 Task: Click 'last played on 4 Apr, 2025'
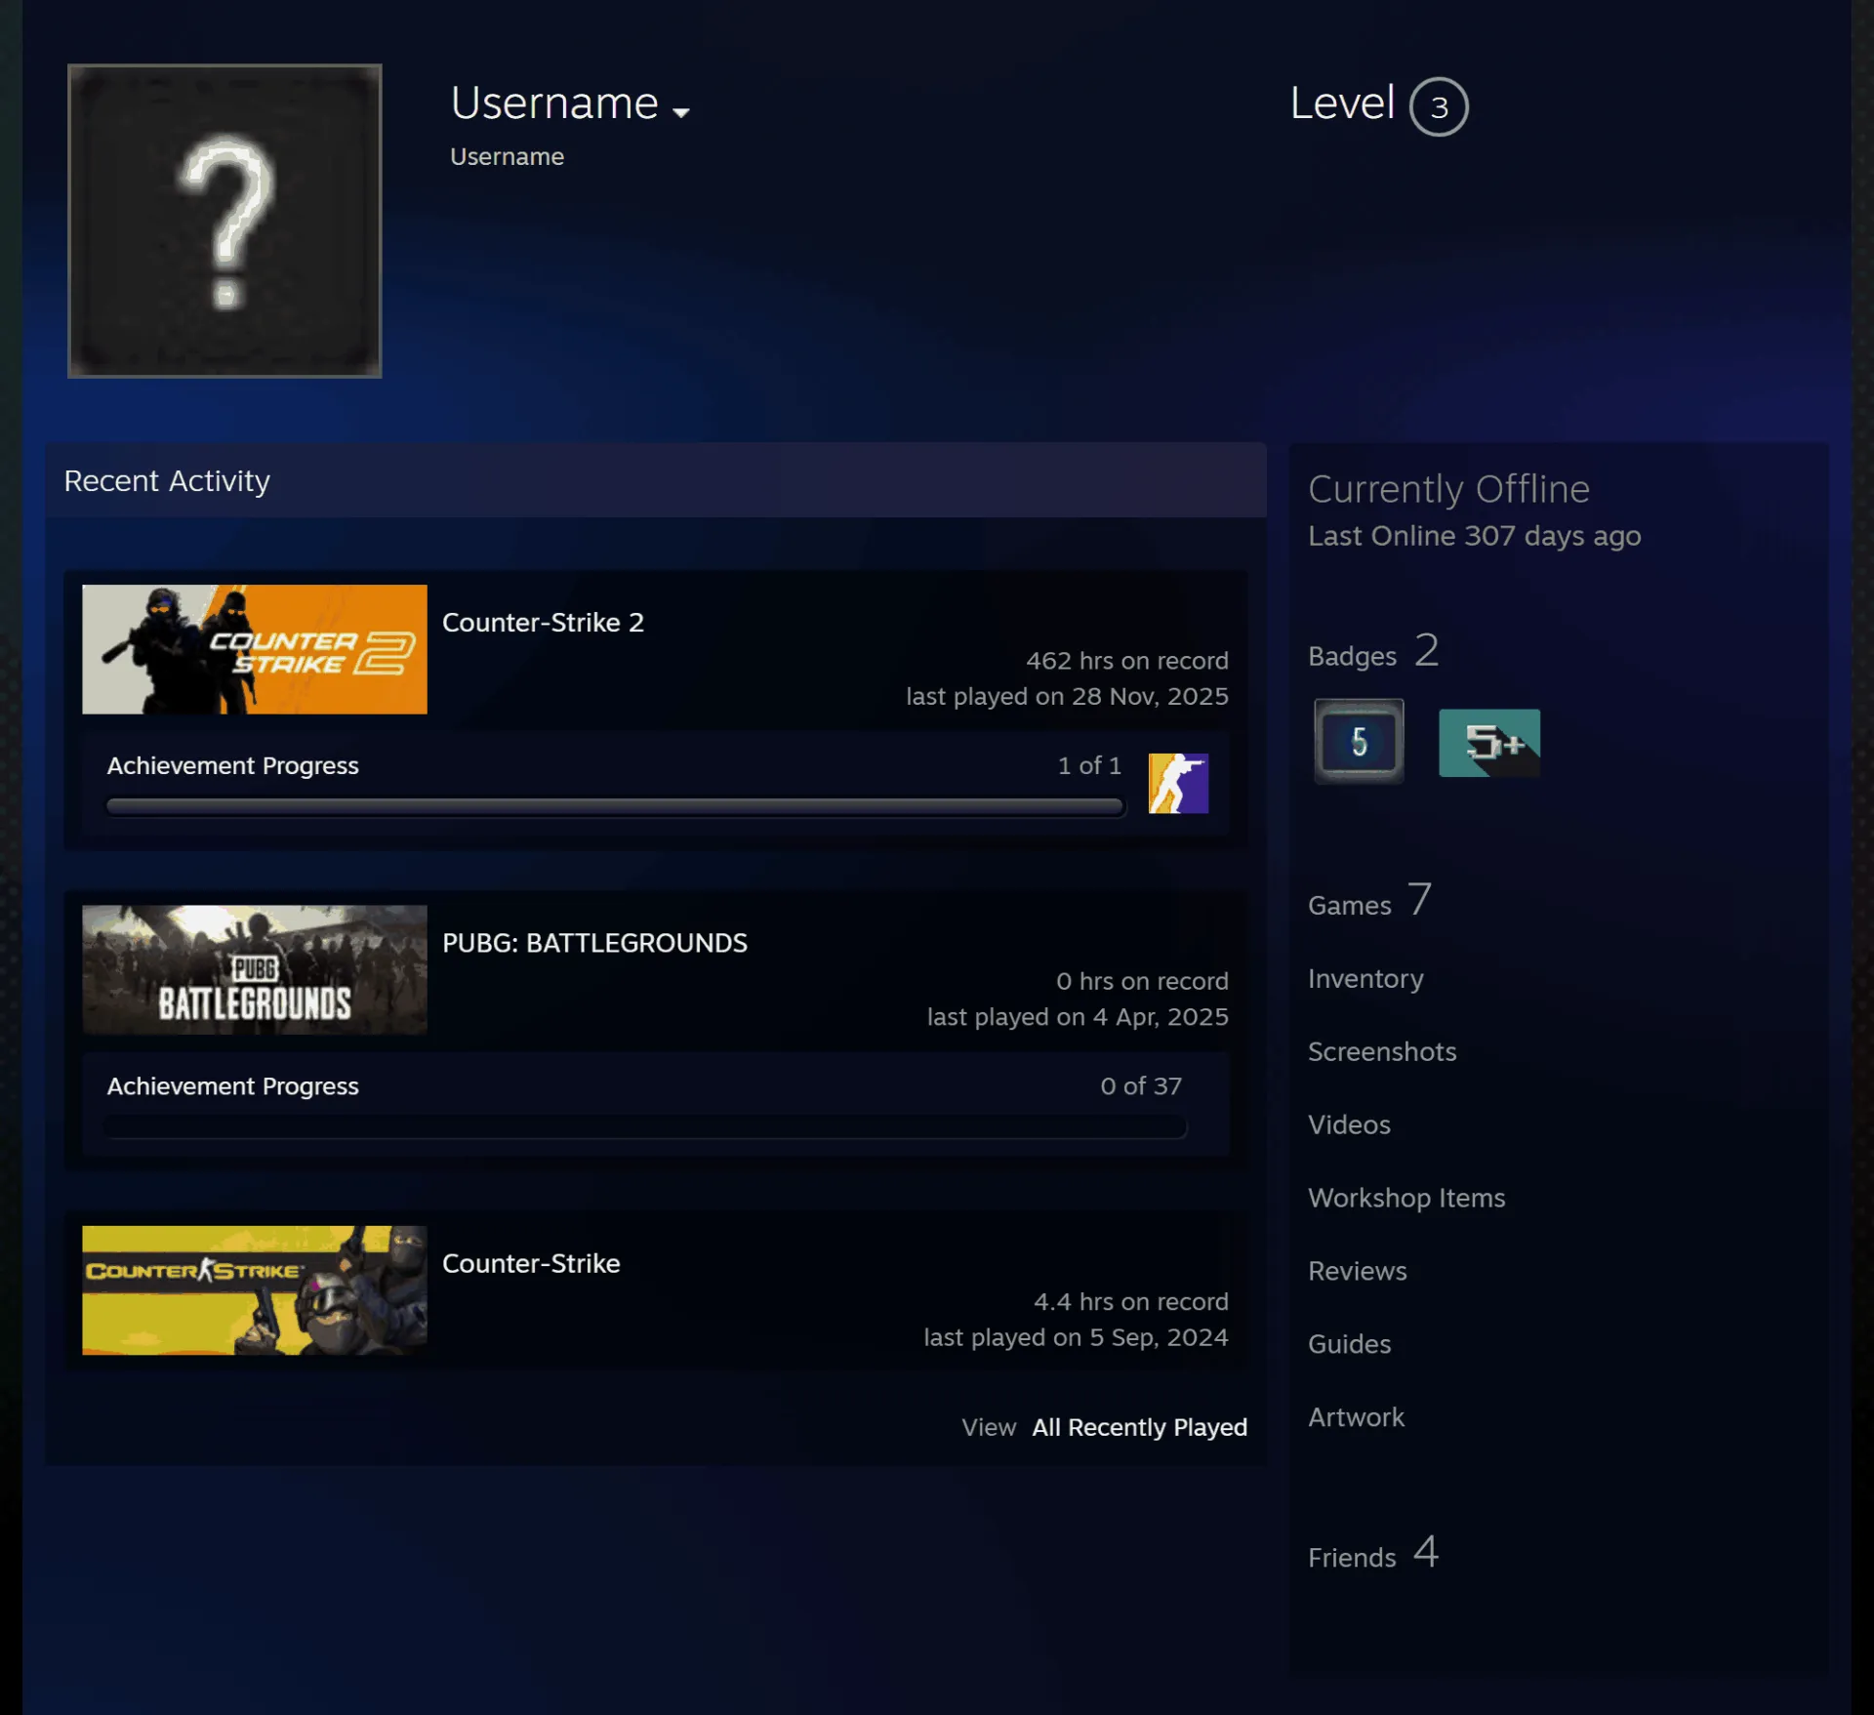pyautogui.click(x=1078, y=1016)
